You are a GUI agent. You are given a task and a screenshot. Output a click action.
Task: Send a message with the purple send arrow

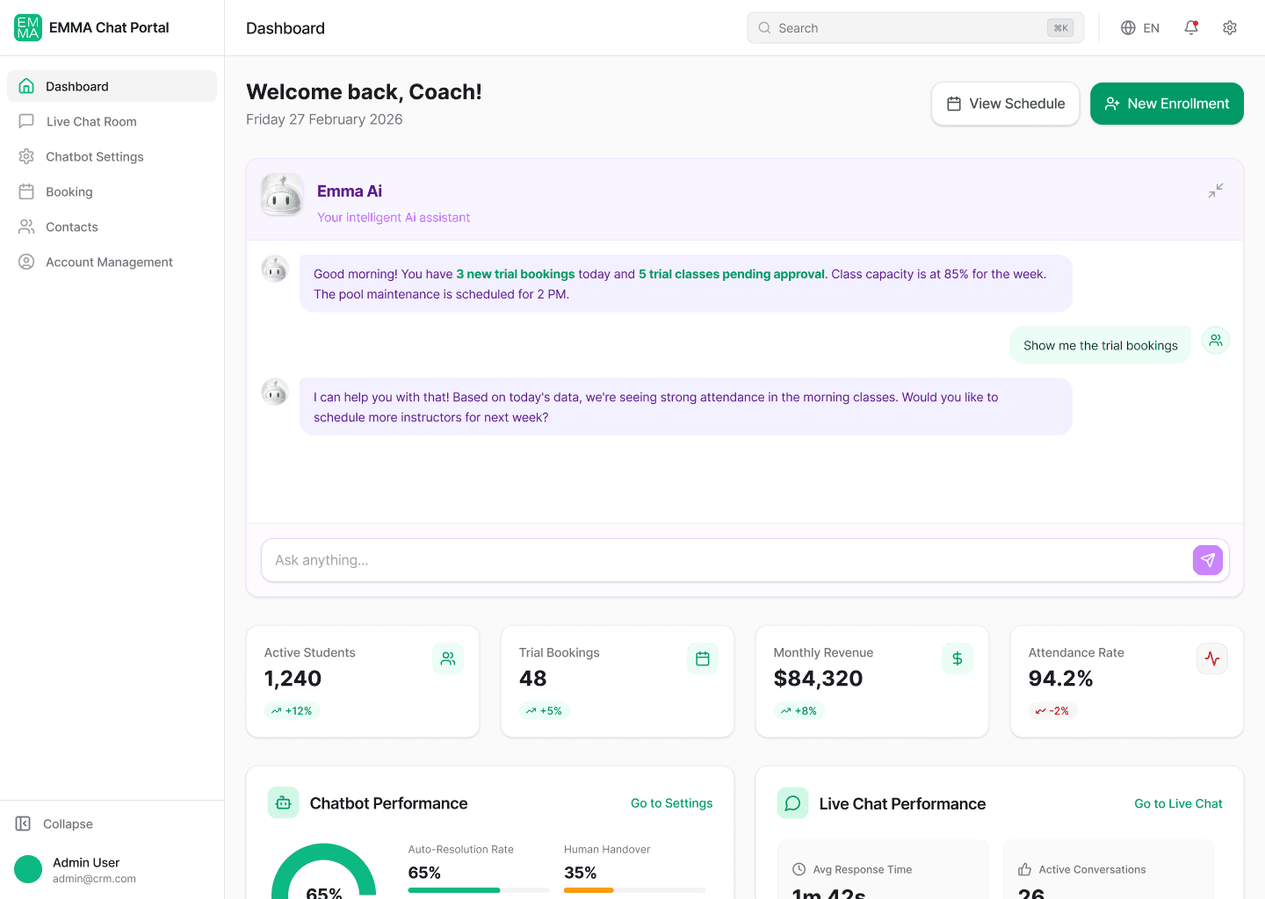(1208, 560)
